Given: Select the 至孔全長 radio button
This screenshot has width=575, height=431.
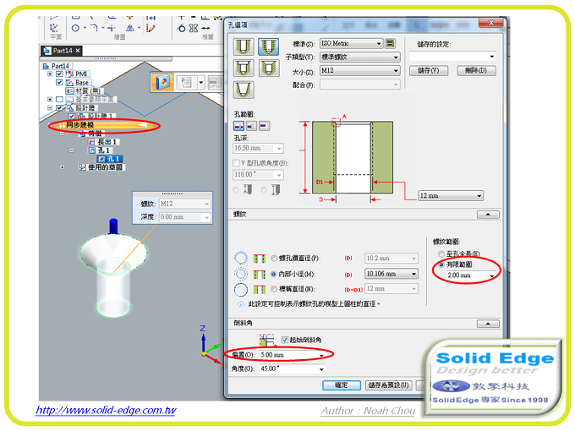Looking at the screenshot, I should pyautogui.click(x=439, y=254).
